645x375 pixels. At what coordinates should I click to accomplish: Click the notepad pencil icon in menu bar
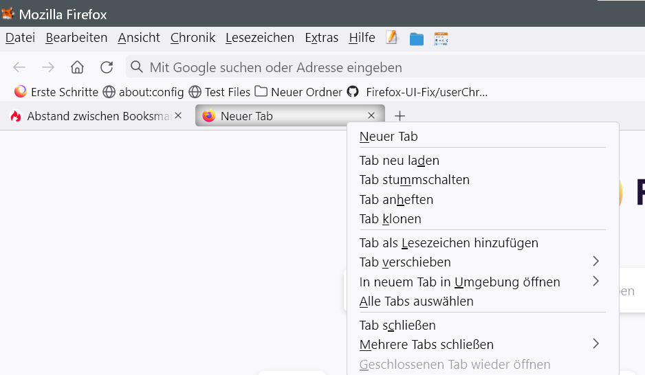(x=392, y=38)
